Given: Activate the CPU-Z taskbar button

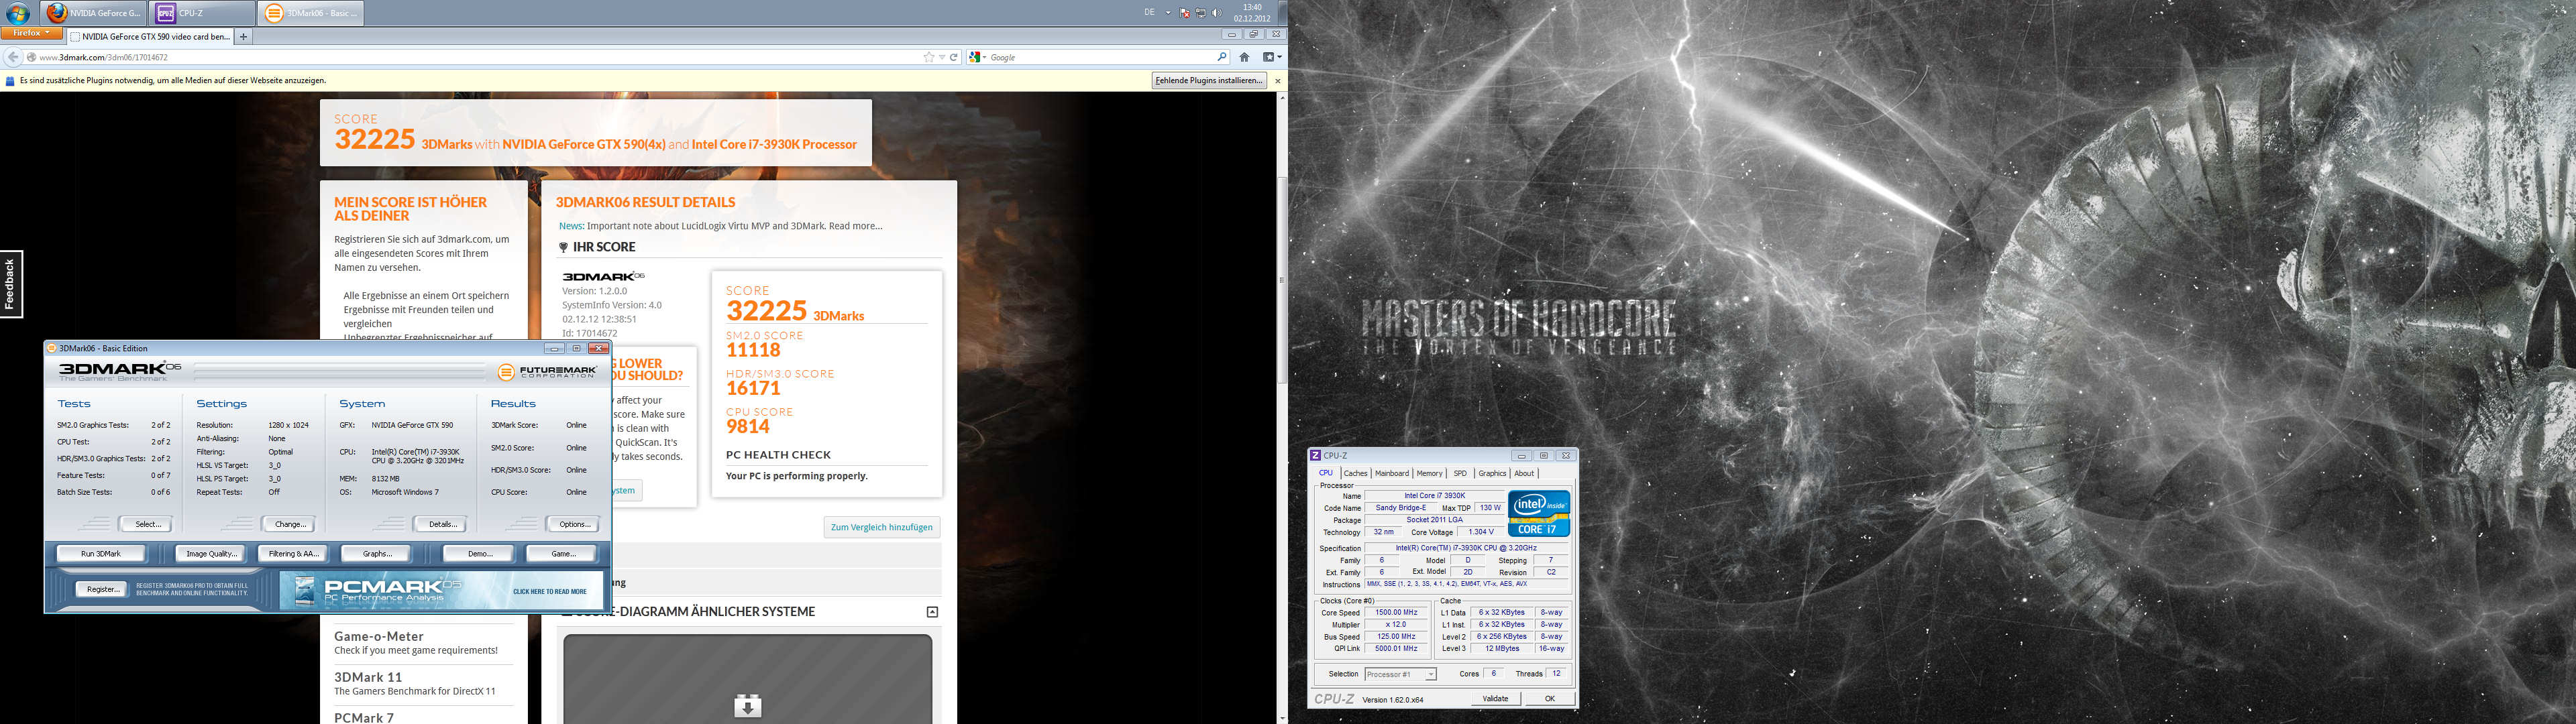Looking at the screenshot, I should click(202, 13).
